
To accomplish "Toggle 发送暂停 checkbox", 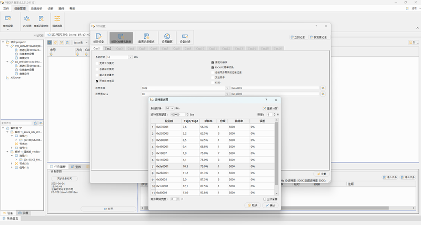I will [x=213, y=77].
